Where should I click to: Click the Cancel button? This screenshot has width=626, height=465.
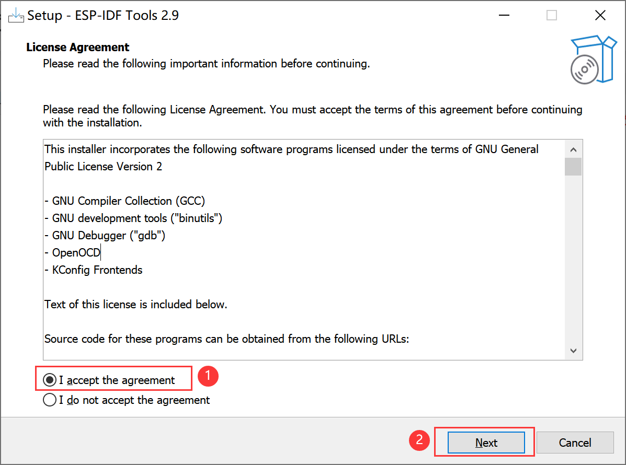[x=575, y=442]
